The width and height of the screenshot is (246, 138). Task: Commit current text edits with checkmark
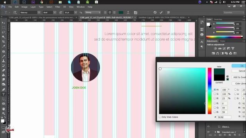(x=161, y=12)
